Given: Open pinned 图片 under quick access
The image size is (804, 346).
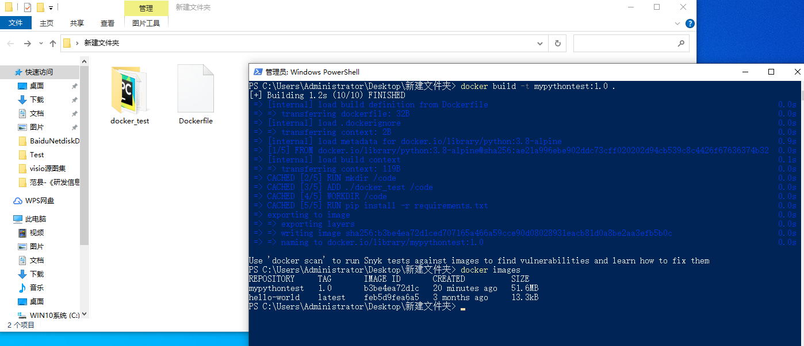Looking at the screenshot, I should pyautogui.click(x=37, y=127).
